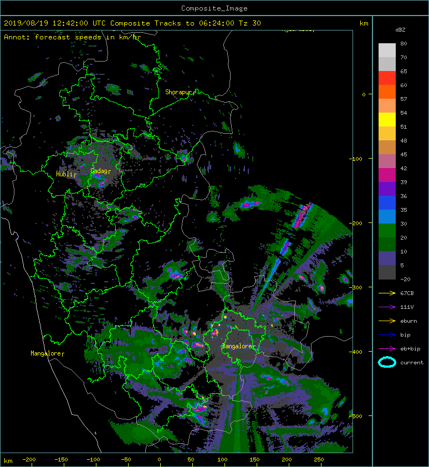Click the purple 111V arrow legend icon
Screen dimensions: 429x467
point(387,307)
